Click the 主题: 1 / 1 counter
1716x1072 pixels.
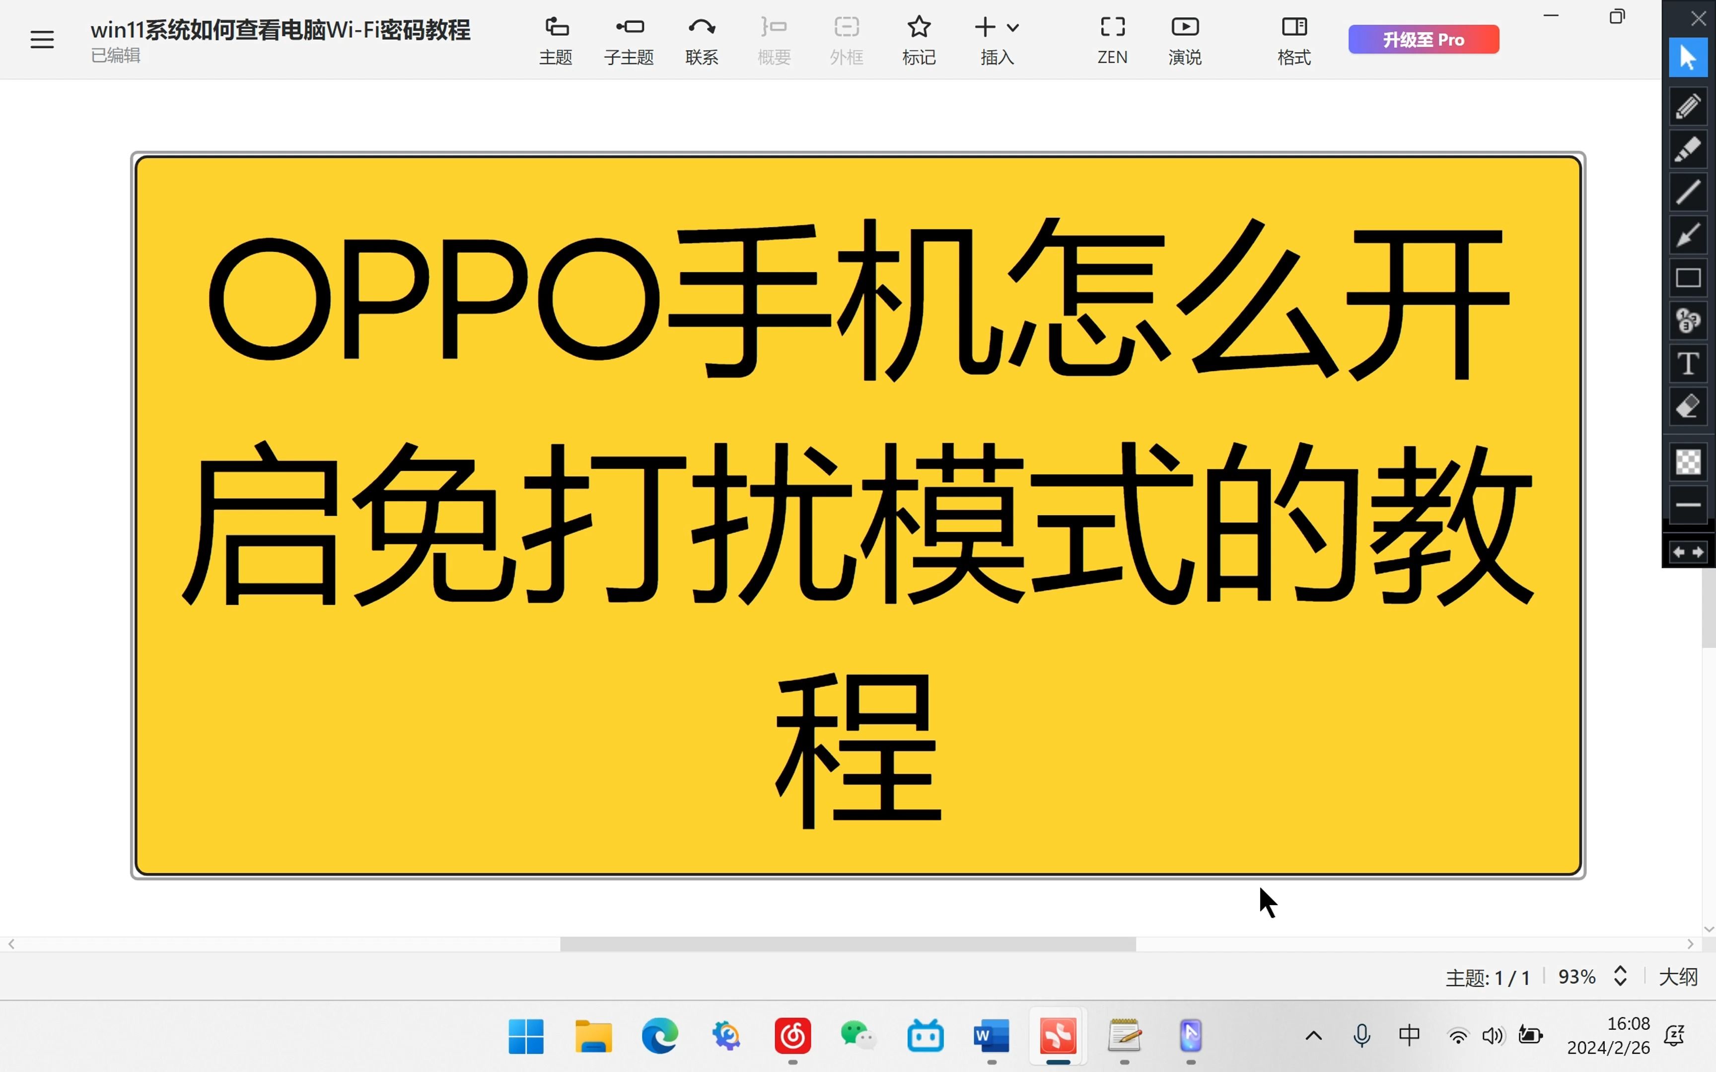coord(1488,978)
